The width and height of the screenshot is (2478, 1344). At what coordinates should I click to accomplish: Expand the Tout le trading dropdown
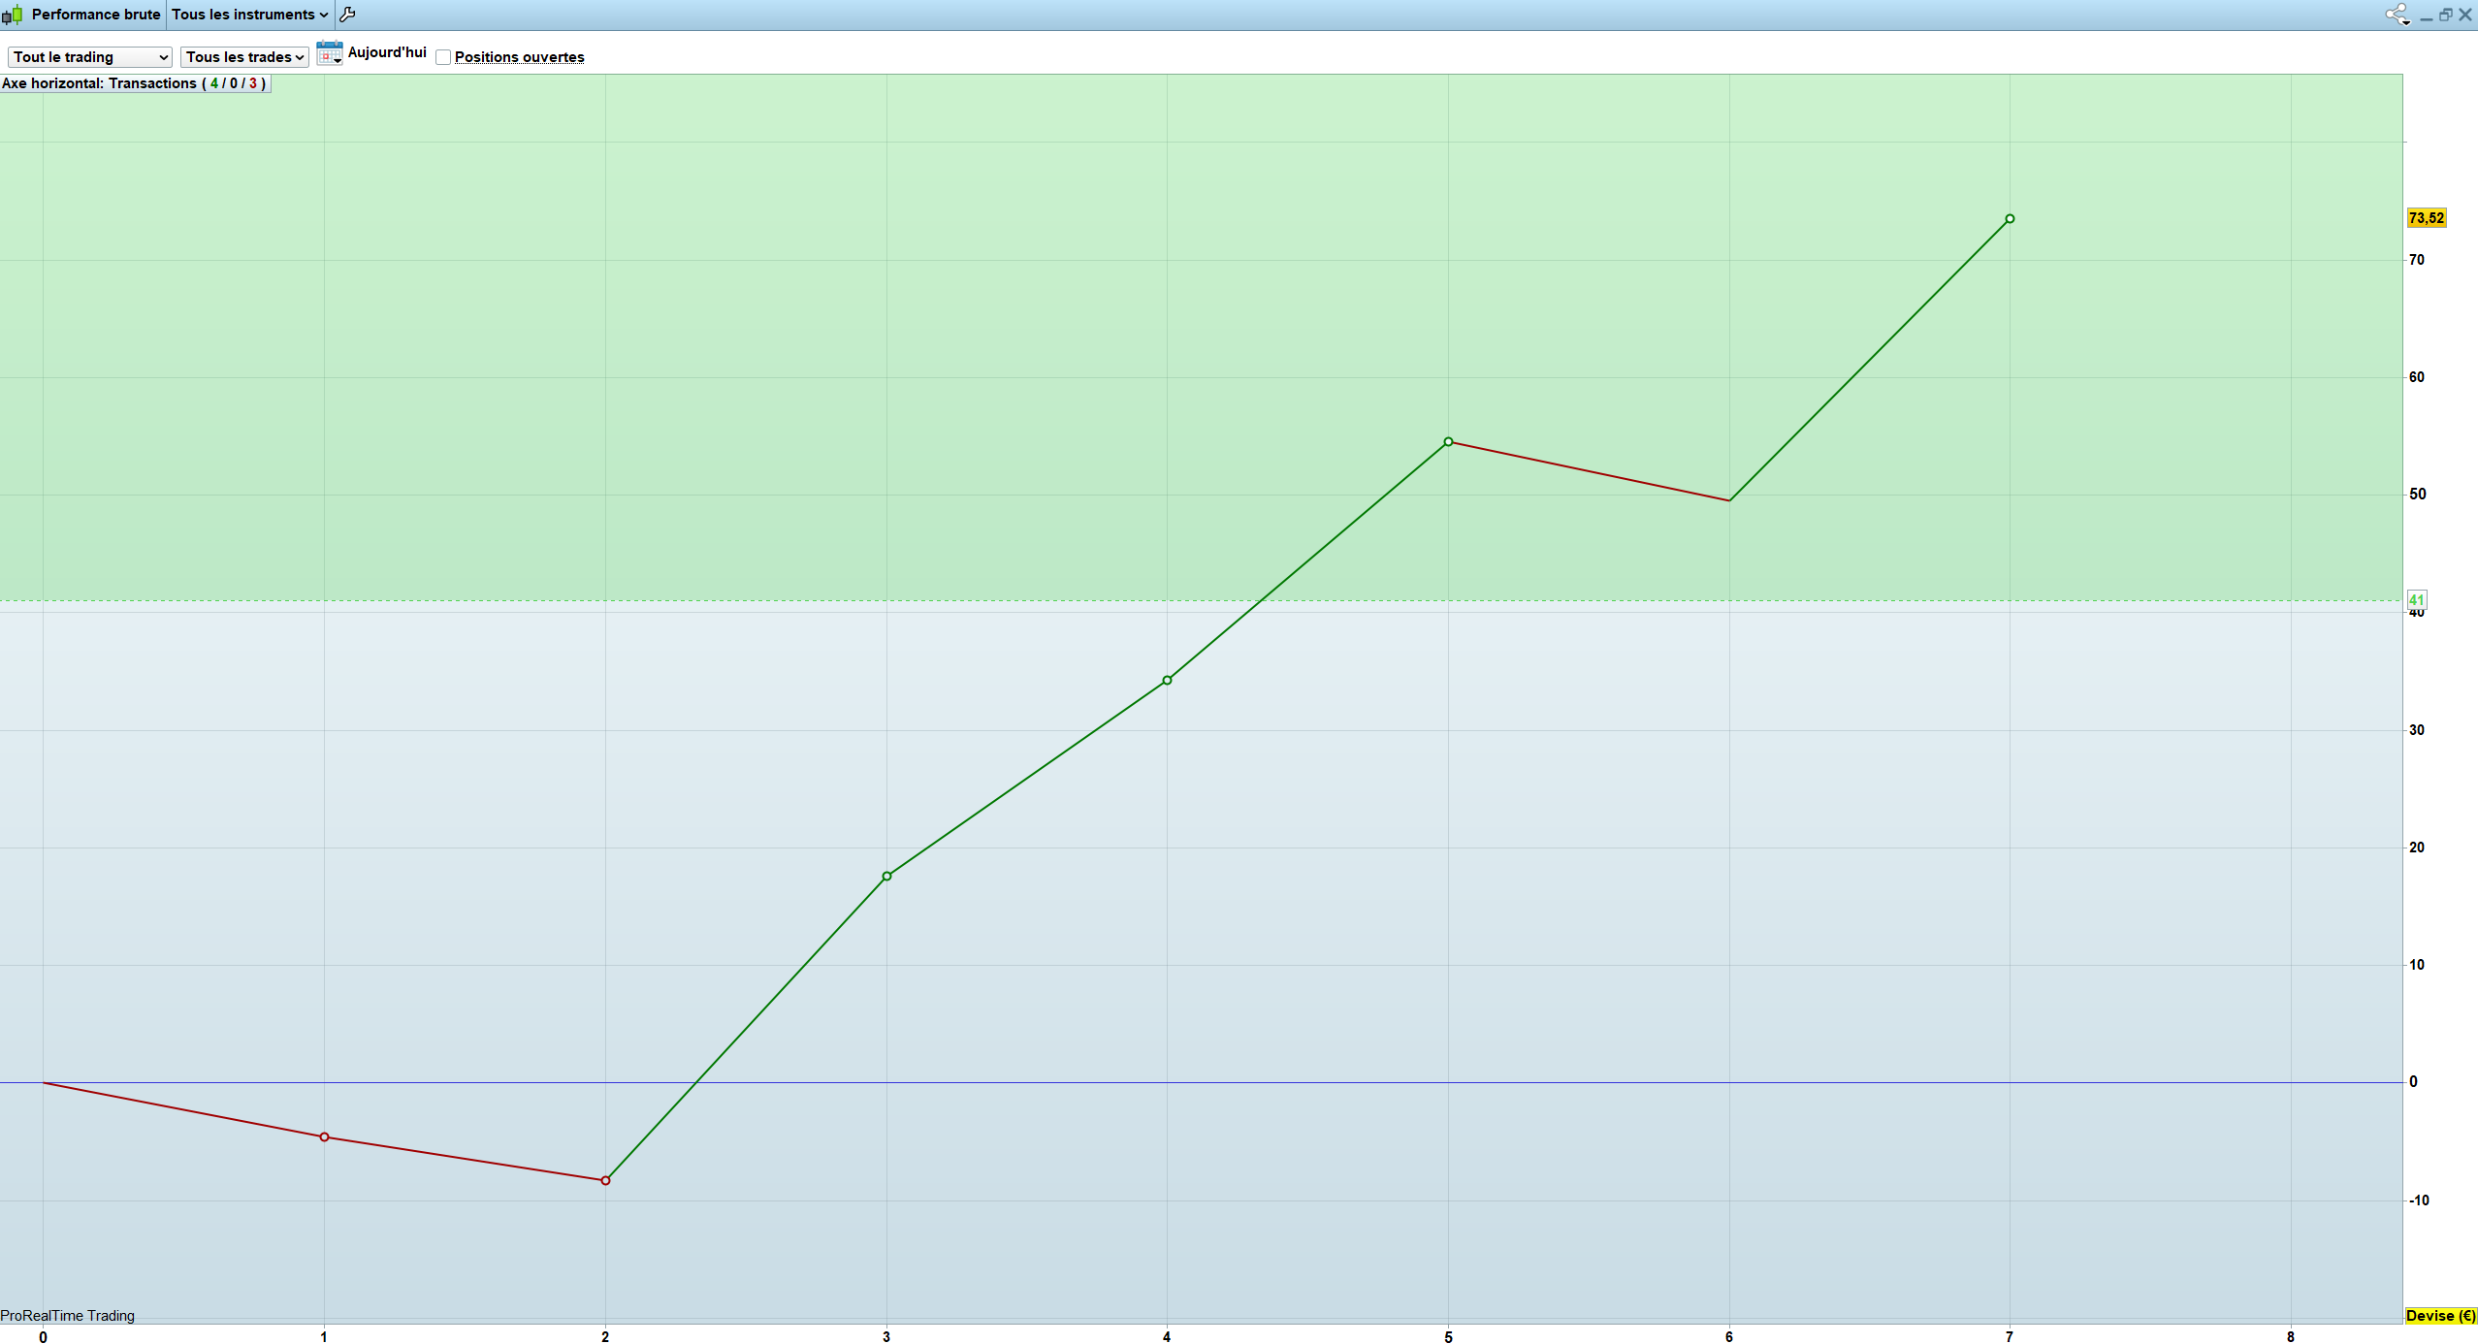click(90, 57)
